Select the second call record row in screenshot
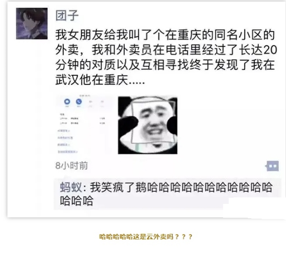This screenshot has width=286, height=254. coord(82,123)
